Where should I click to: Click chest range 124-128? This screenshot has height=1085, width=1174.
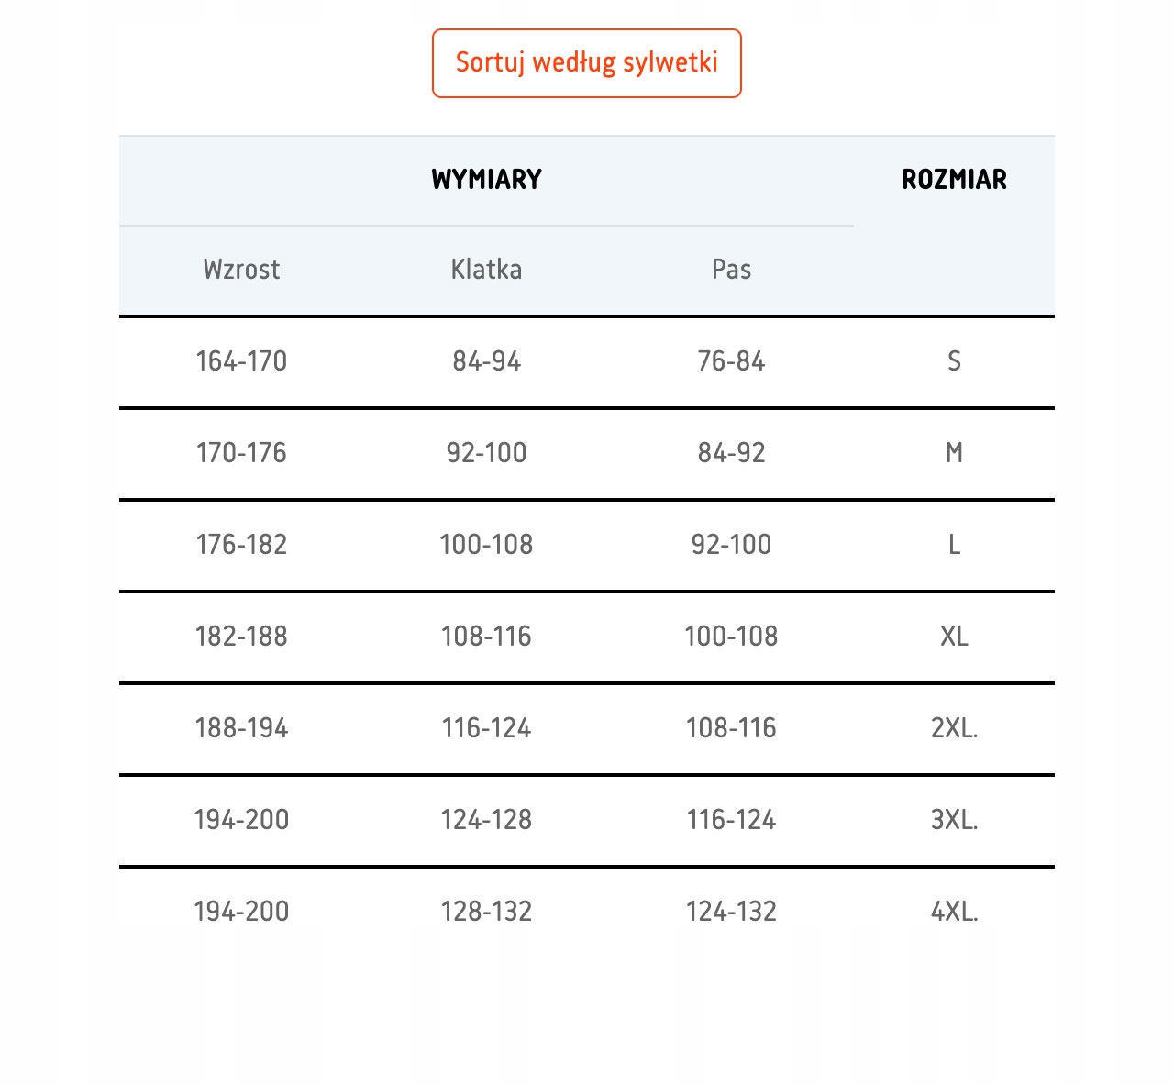[486, 820]
